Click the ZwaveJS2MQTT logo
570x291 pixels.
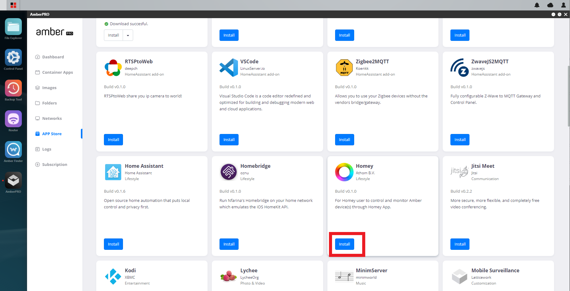[460, 68]
